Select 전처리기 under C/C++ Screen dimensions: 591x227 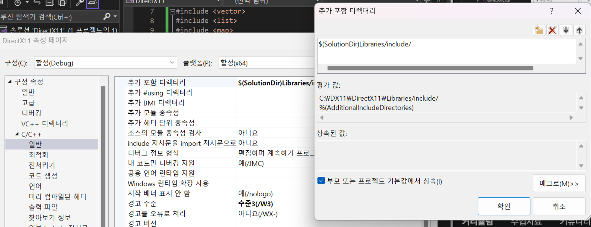click(42, 165)
